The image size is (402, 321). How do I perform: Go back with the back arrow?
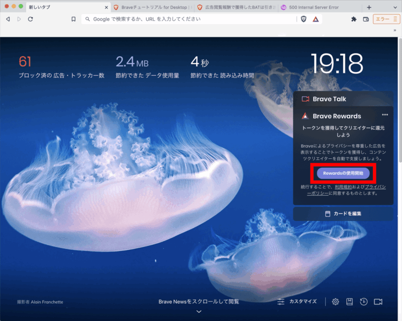8,19
